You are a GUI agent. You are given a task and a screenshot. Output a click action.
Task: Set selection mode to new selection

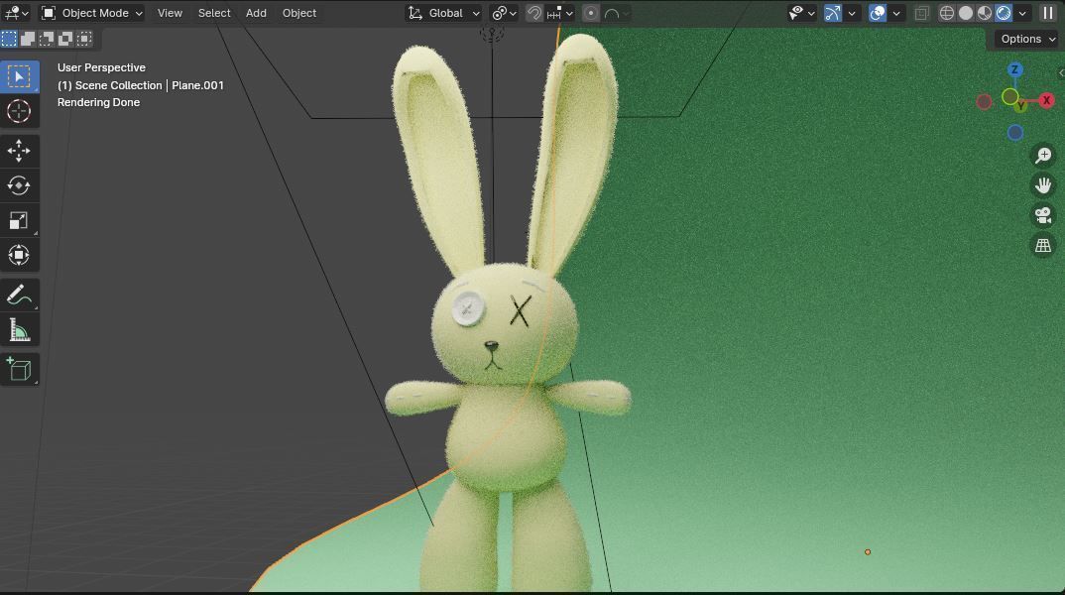click(9, 39)
